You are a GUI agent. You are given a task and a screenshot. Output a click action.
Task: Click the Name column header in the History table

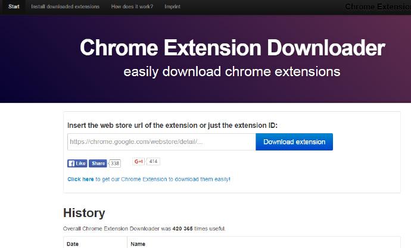point(138,244)
